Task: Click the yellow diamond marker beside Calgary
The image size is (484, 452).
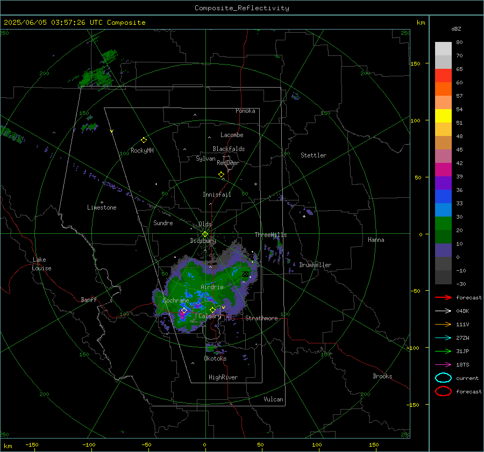Action: [212, 310]
